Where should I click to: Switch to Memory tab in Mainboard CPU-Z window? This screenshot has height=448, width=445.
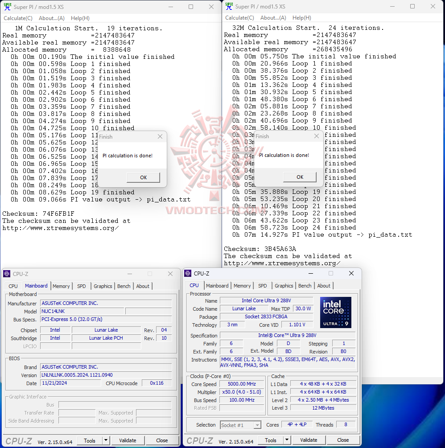point(61,286)
